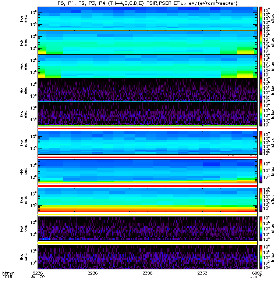Click the yellow bar below the thc ions panel
The width and height of the screenshot is (276, 294).
(148, 215)
